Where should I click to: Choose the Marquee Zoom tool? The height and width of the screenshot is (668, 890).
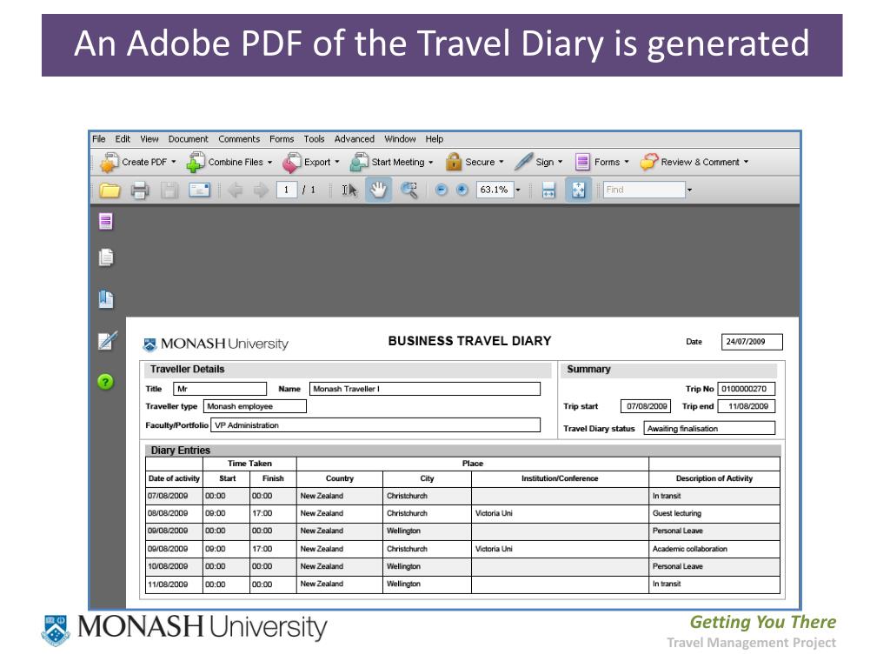coord(409,190)
